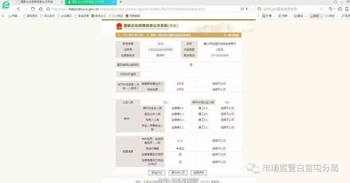
Task: Go back to the previous page
Action: coord(18,9)
